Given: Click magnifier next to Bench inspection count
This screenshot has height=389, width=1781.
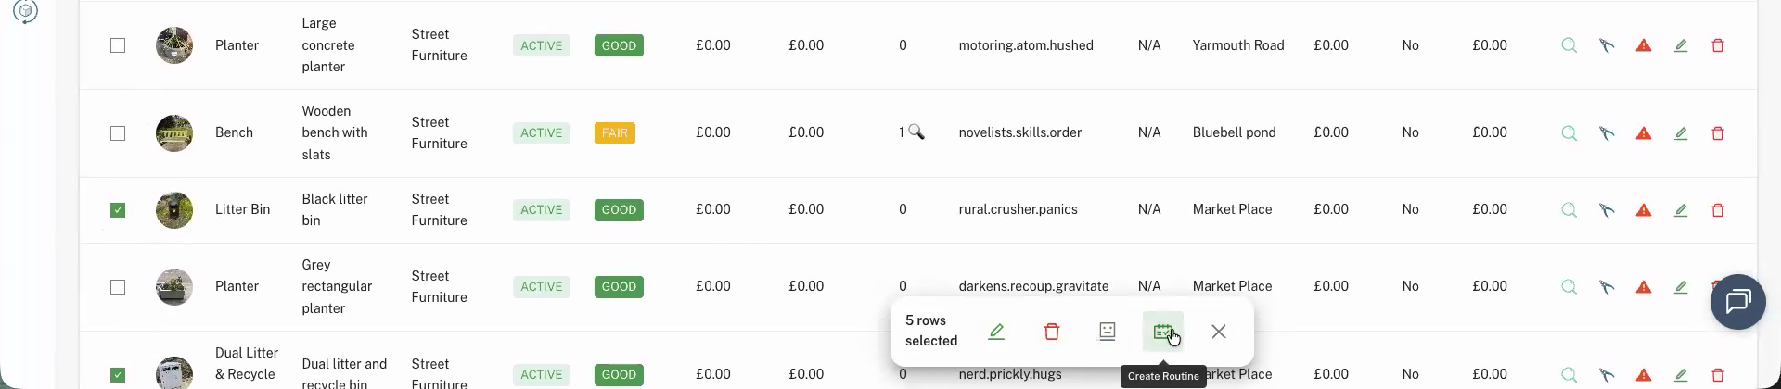Looking at the screenshot, I should [916, 132].
